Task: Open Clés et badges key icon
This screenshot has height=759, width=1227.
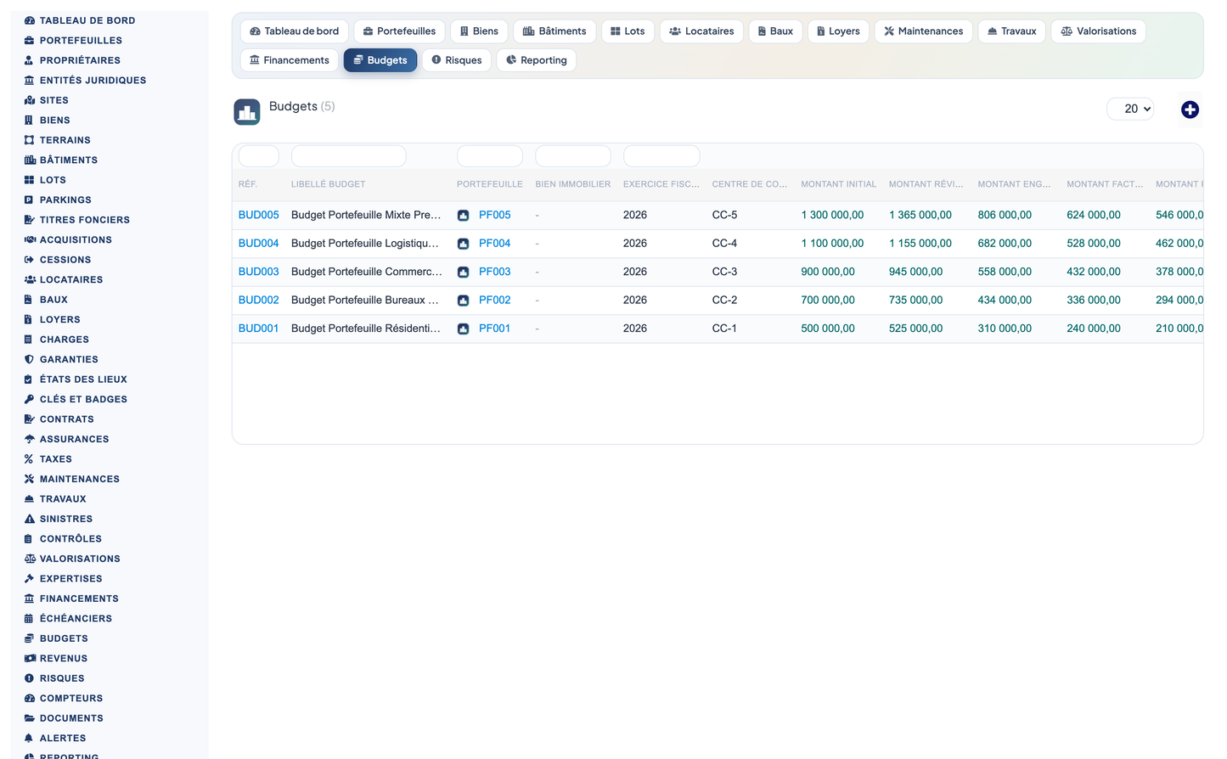Action: pyautogui.click(x=29, y=399)
